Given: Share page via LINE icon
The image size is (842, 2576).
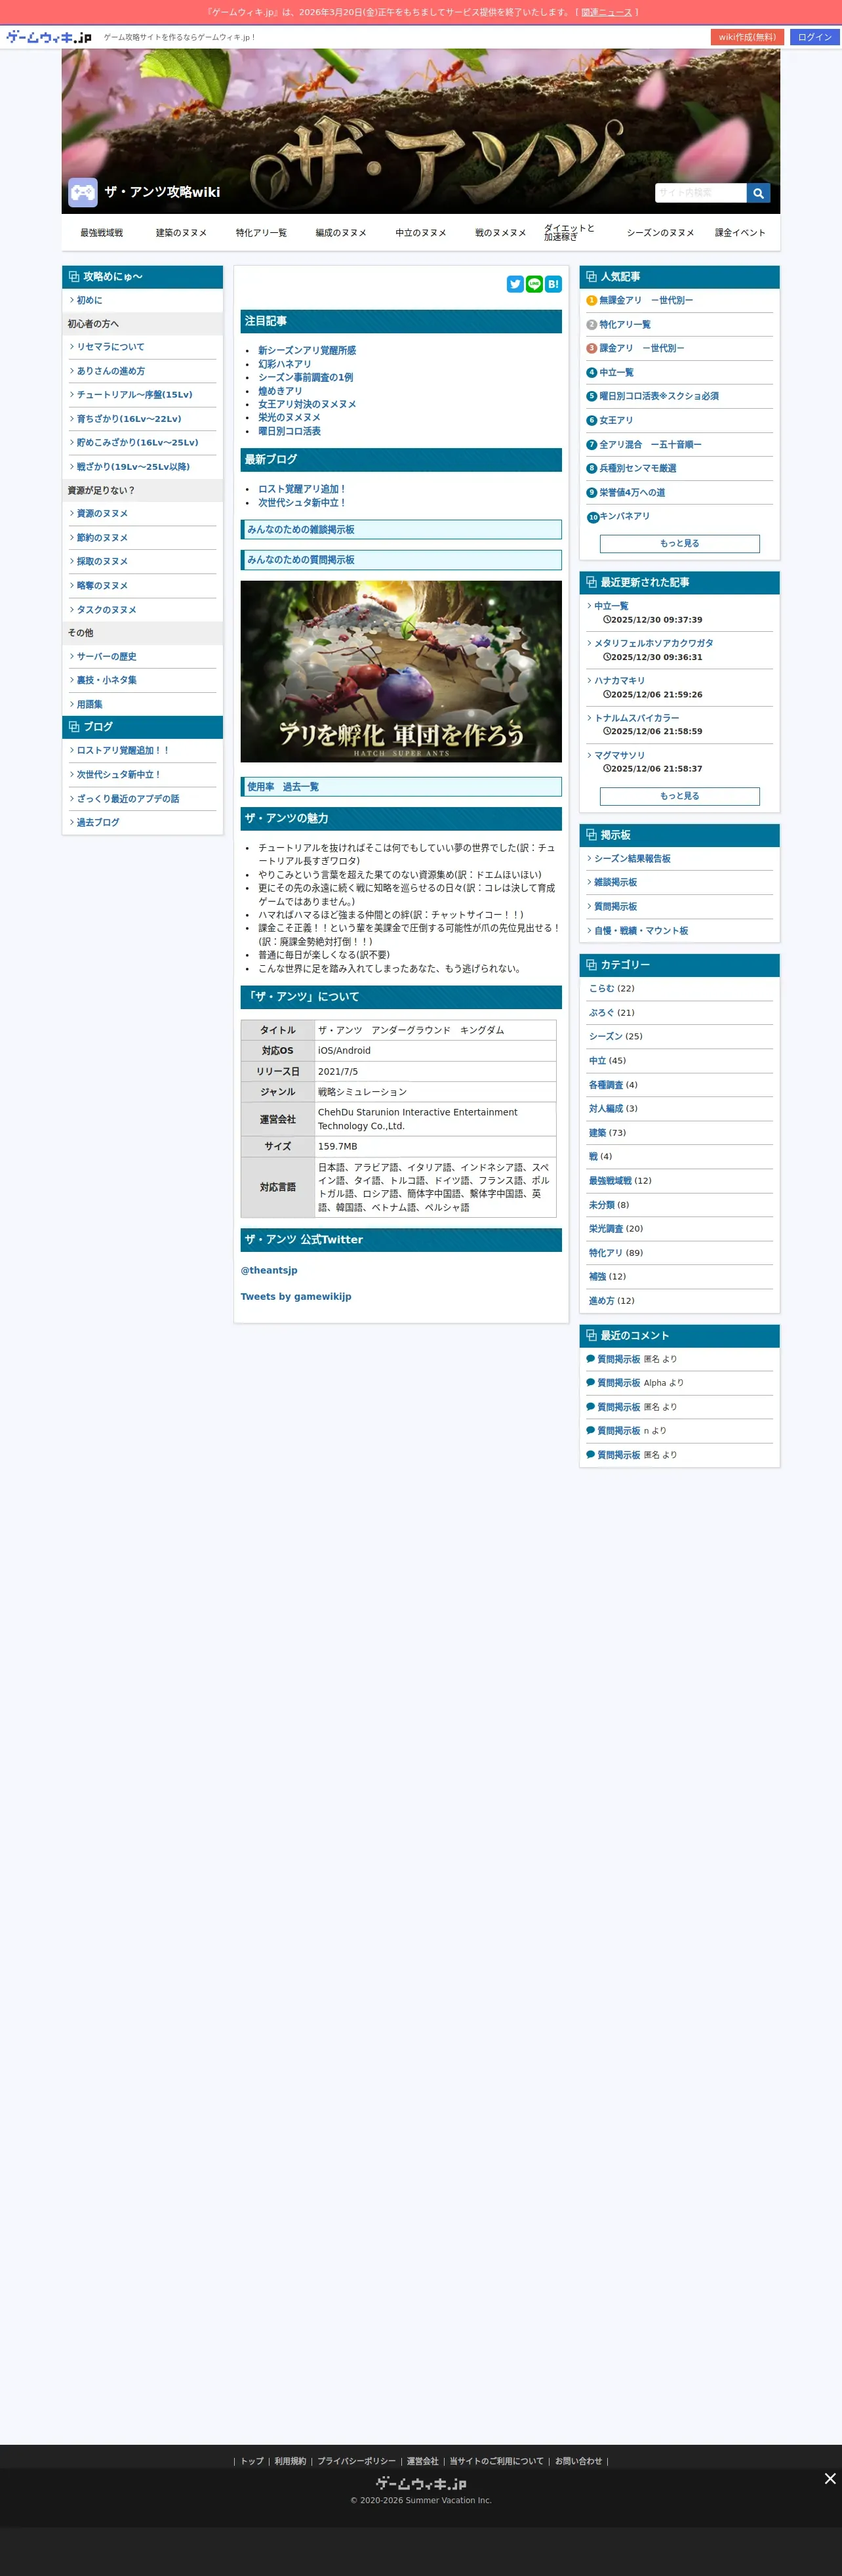Looking at the screenshot, I should pyautogui.click(x=534, y=284).
